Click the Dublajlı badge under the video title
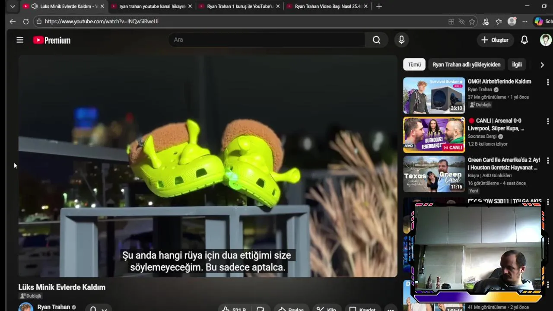Viewport: 553px width, 311px height. [31, 296]
